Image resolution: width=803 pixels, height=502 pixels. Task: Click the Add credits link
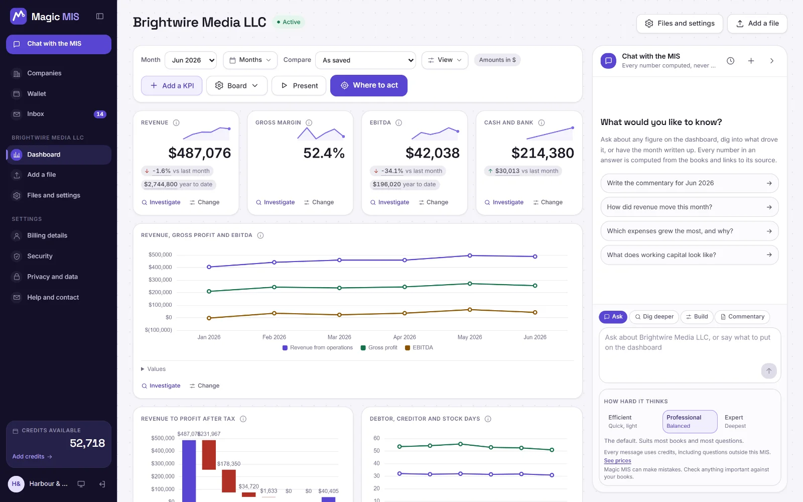click(32, 457)
